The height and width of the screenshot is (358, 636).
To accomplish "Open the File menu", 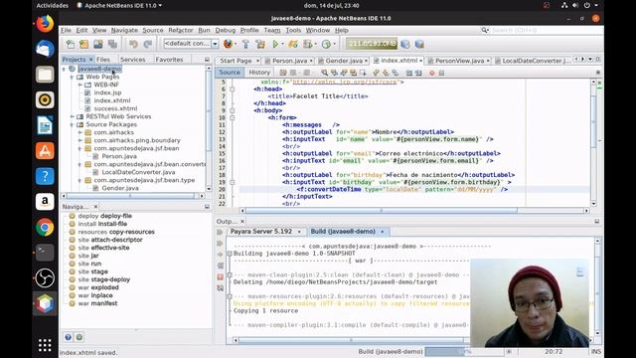I will (66, 30).
